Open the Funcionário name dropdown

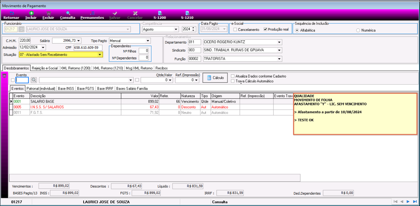128,29
